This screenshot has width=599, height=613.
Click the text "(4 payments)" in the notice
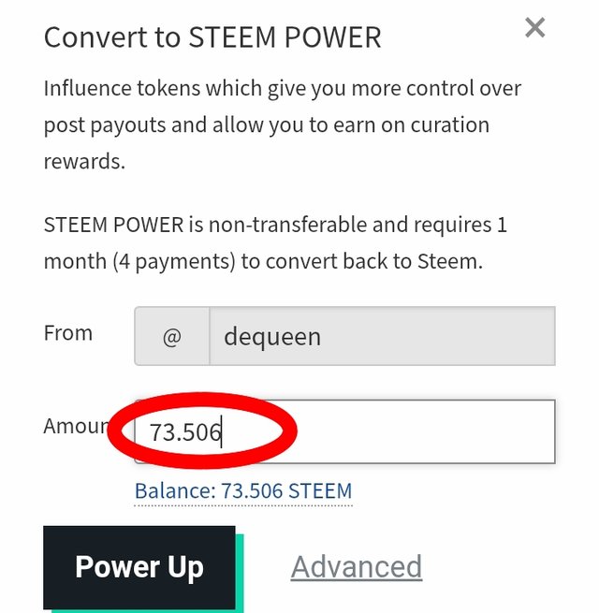pos(172,261)
